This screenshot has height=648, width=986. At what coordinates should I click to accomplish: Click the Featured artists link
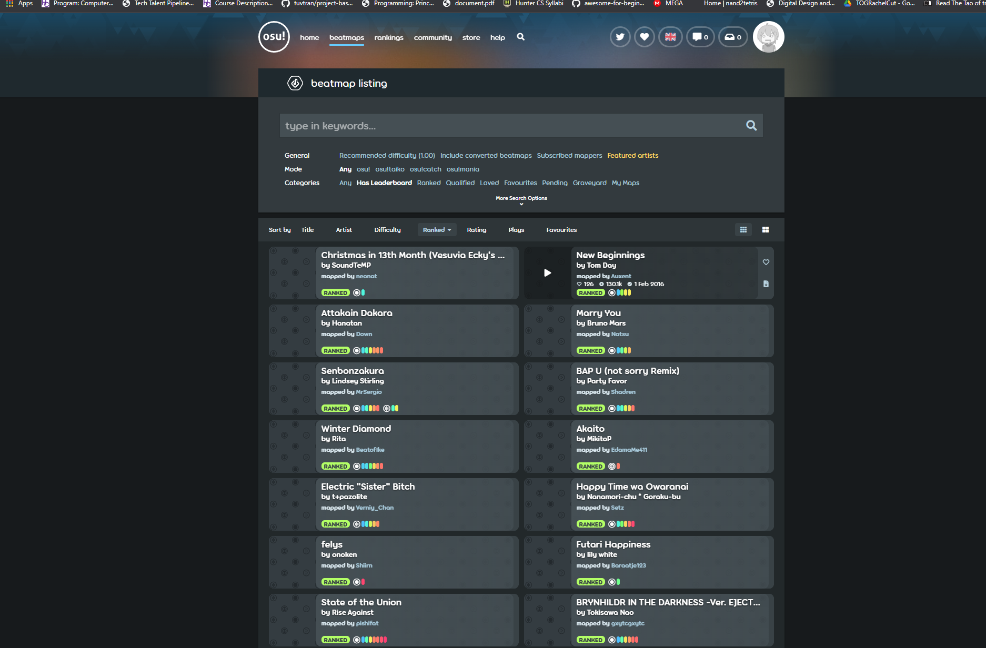pos(632,155)
